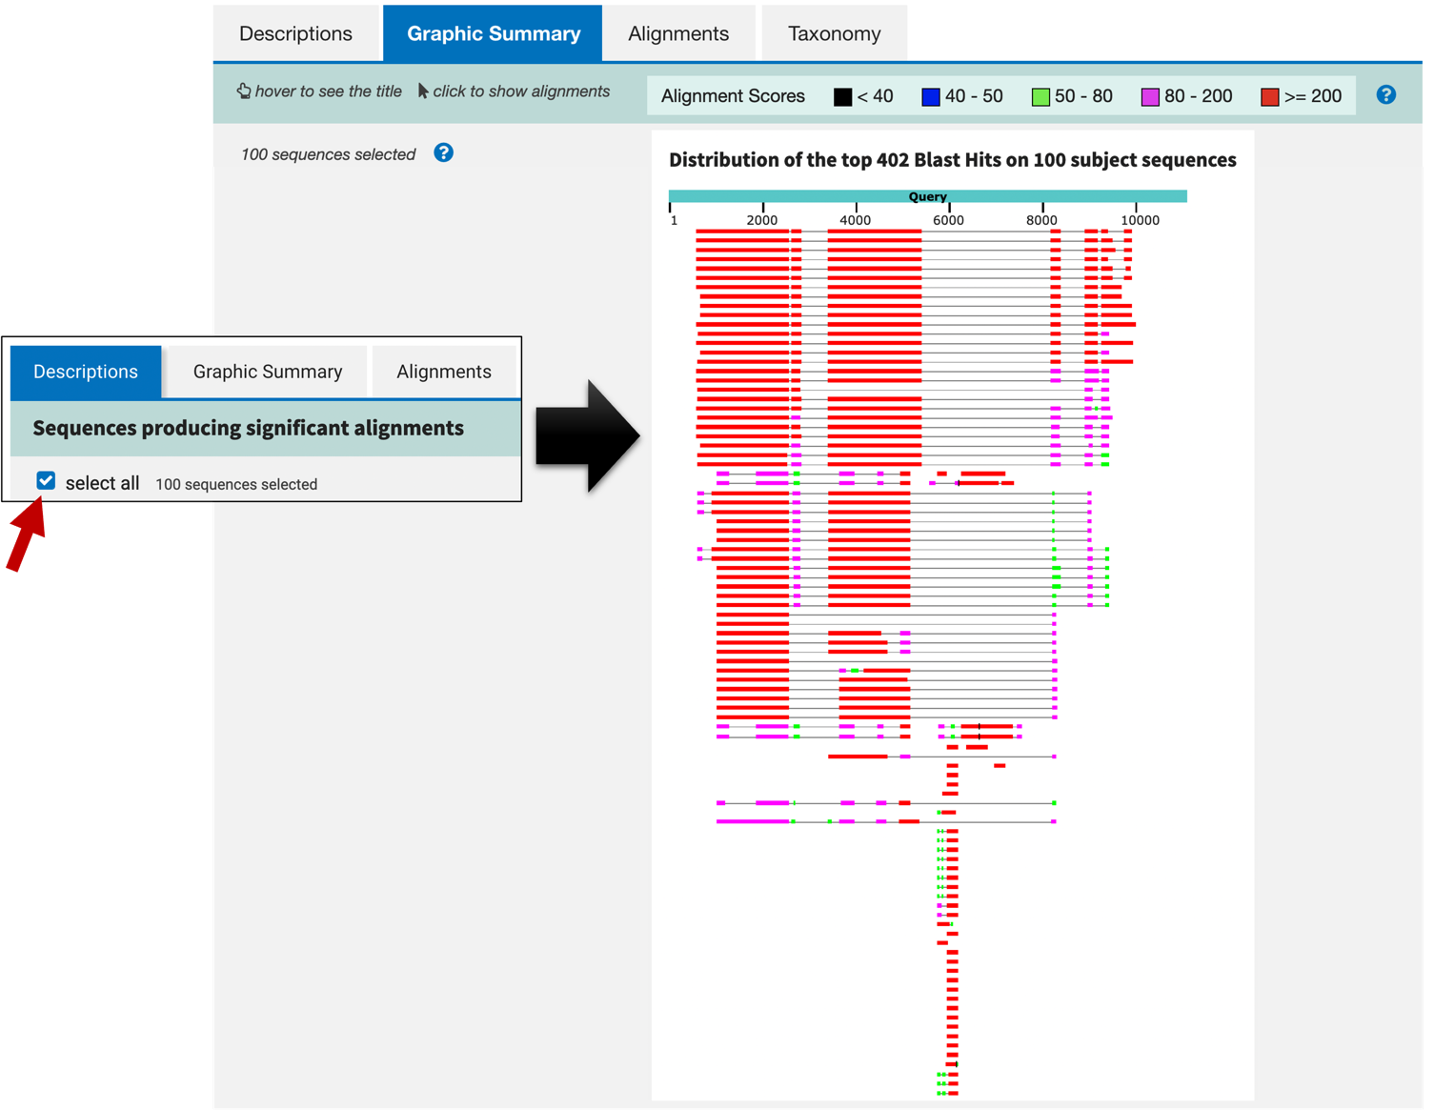This screenshot has width=1434, height=1110.
Task: Click the 2000 axis tick label
Action: pyautogui.click(x=761, y=220)
